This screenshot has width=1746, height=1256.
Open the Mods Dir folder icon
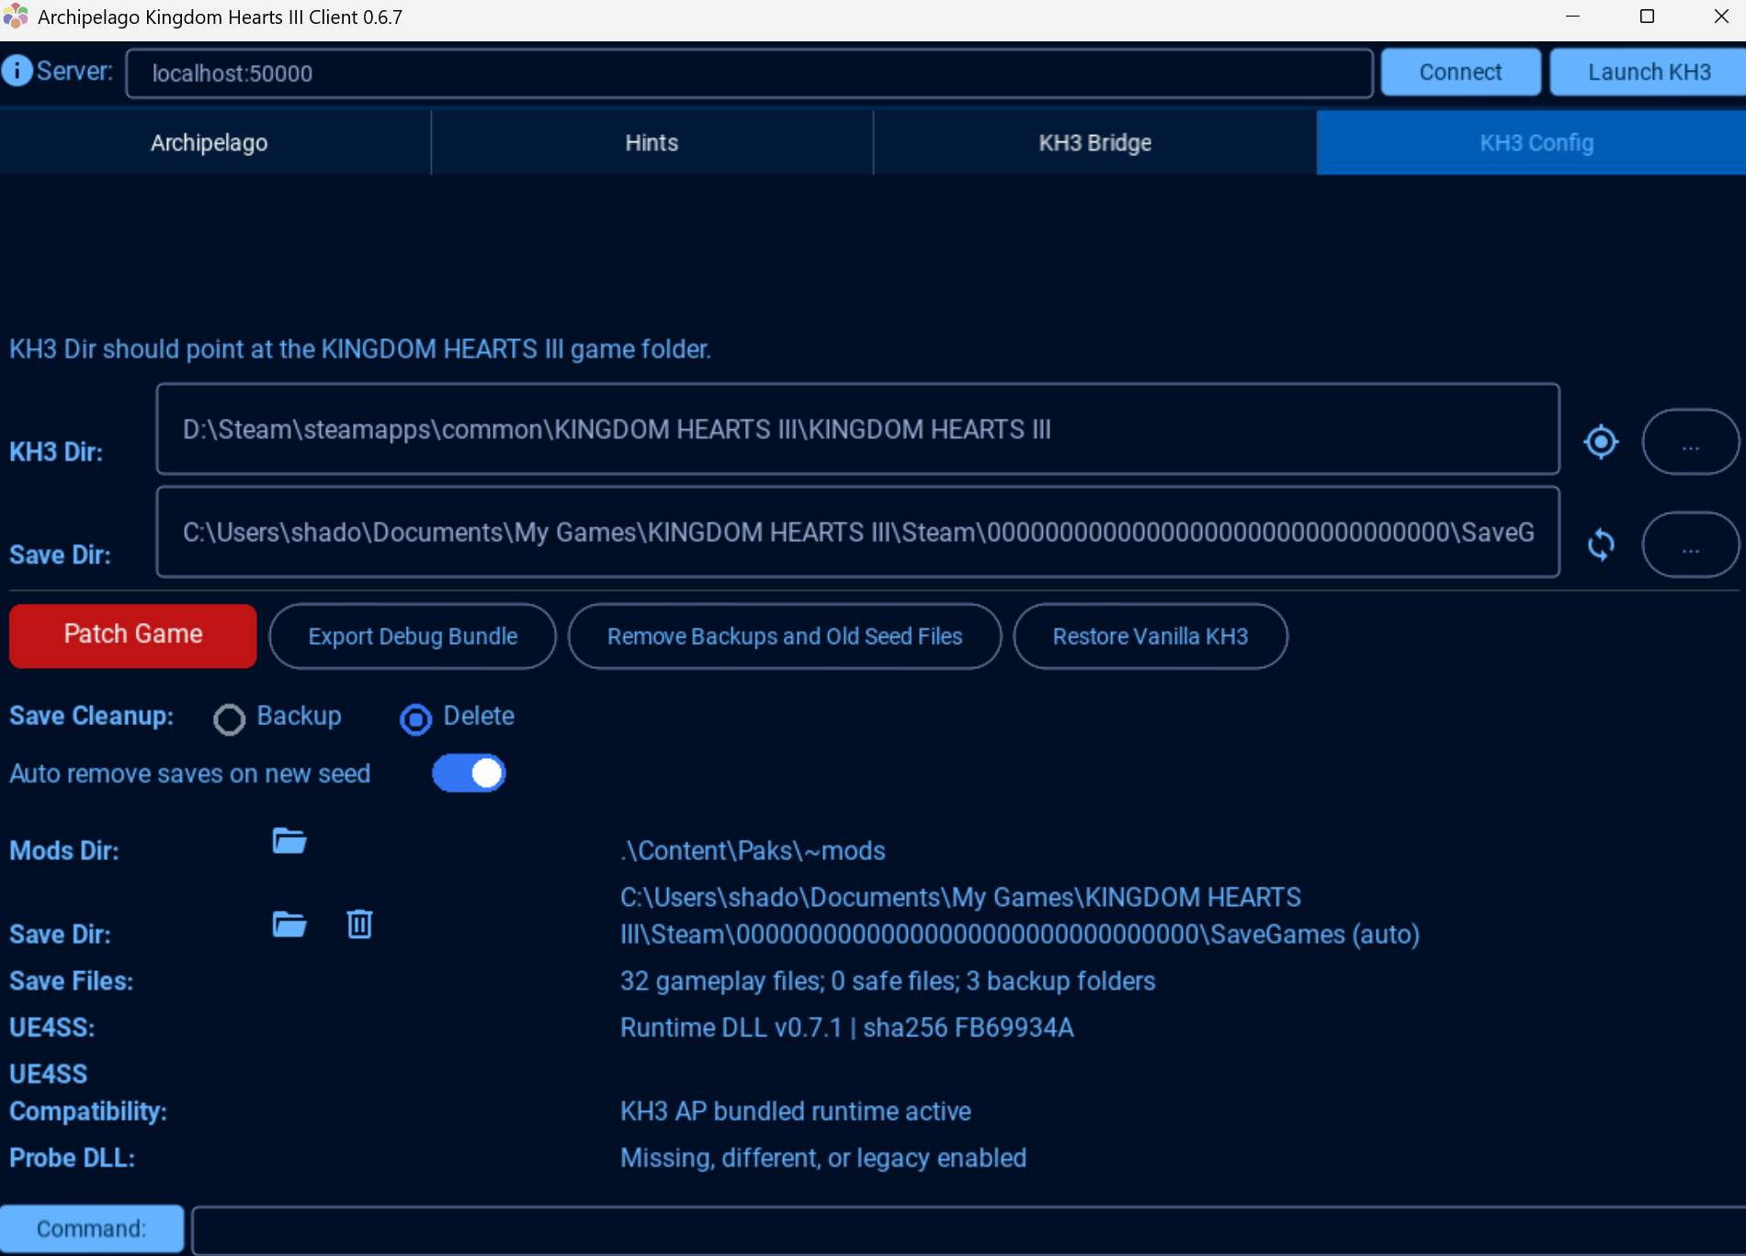point(289,841)
